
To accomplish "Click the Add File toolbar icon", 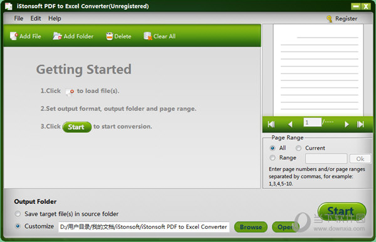I will pos(14,36).
